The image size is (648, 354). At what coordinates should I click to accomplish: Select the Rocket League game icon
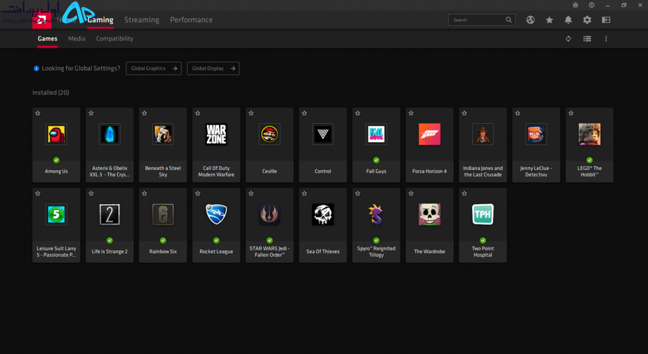point(216,214)
